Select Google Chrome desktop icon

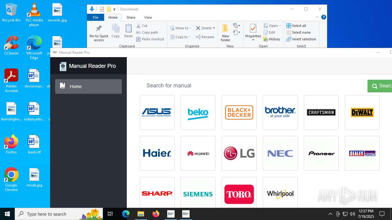pyautogui.click(x=11, y=180)
